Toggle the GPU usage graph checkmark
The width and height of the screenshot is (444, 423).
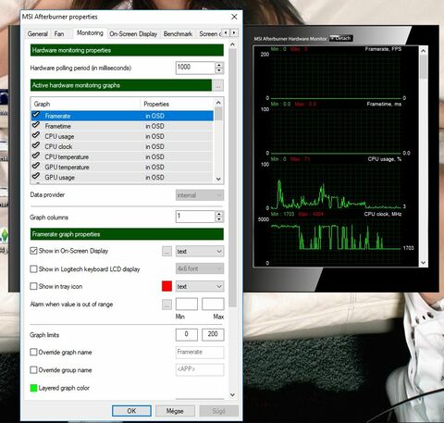36,176
